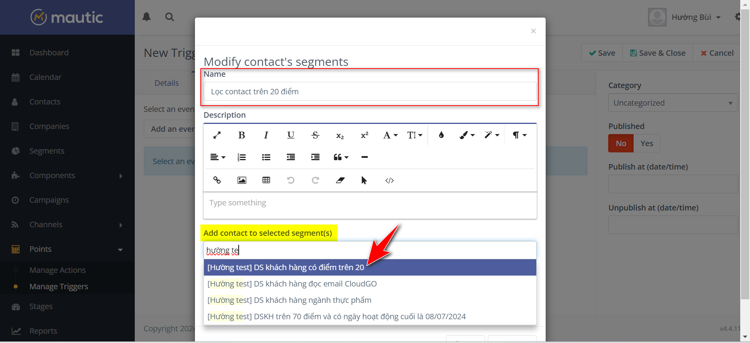Insert a link using editor toolbar
The width and height of the screenshot is (750, 343).
click(217, 180)
